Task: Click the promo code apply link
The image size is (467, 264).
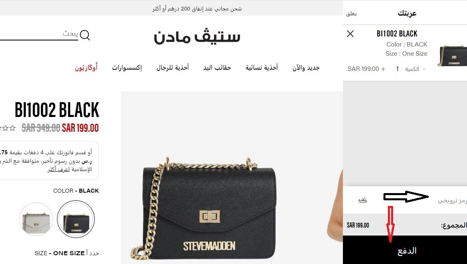Action: click(x=363, y=200)
